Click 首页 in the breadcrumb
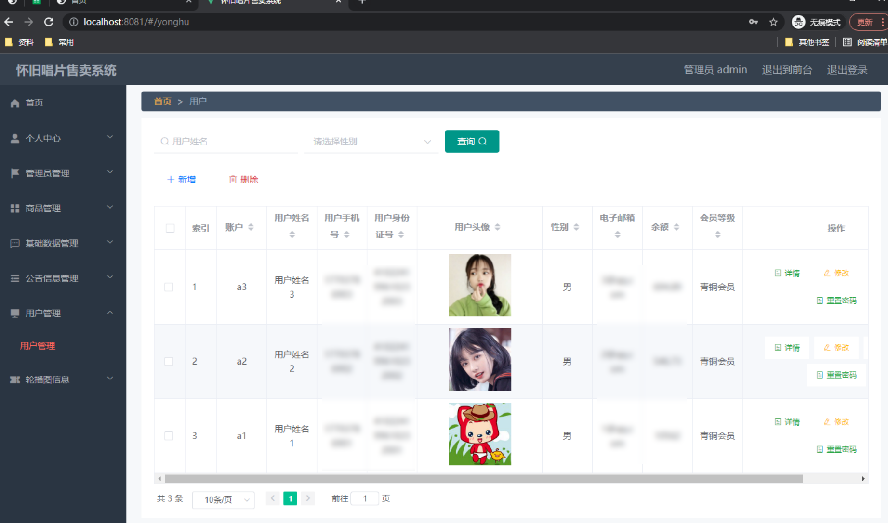Image resolution: width=888 pixels, height=523 pixels. 163,102
